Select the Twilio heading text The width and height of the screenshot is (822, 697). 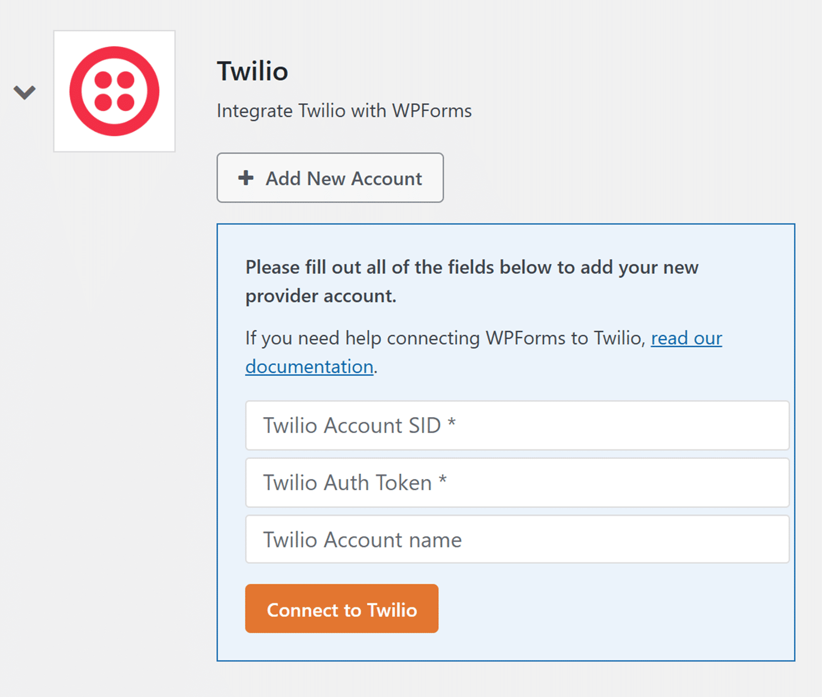[x=253, y=71]
